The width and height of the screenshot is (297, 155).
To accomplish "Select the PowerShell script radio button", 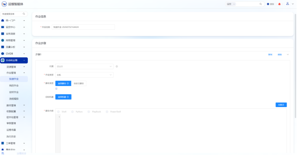I will (107, 112).
